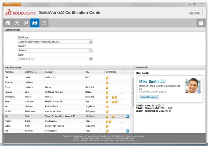Screen dimensions: 208x146
Task: Go to the Home icon in toolbar
Action: [8, 23]
